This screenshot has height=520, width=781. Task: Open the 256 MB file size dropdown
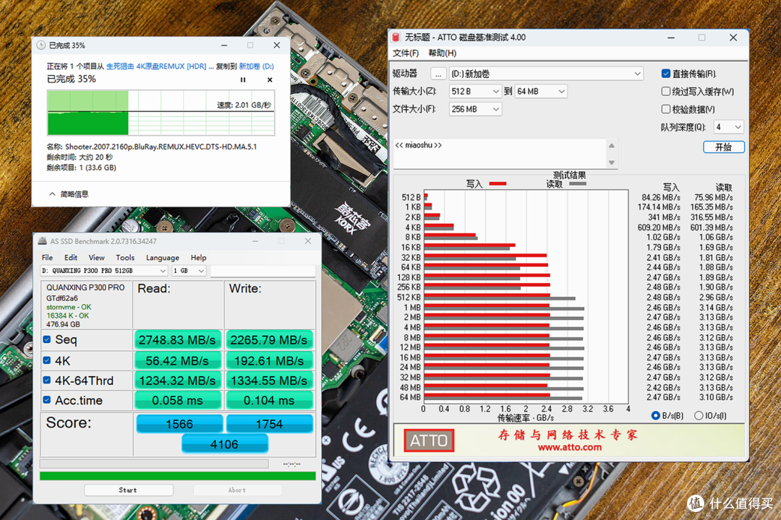475,109
